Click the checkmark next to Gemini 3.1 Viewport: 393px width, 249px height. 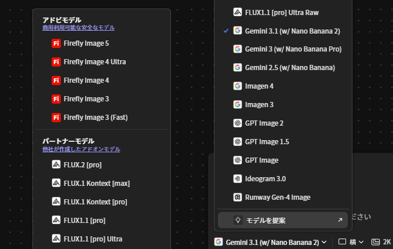(226, 31)
